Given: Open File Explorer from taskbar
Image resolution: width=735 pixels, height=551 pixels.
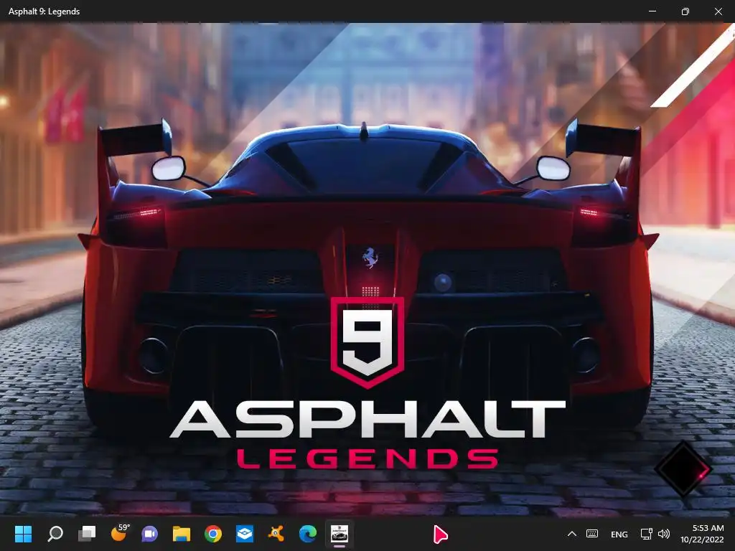Looking at the screenshot, I should 182,534.
